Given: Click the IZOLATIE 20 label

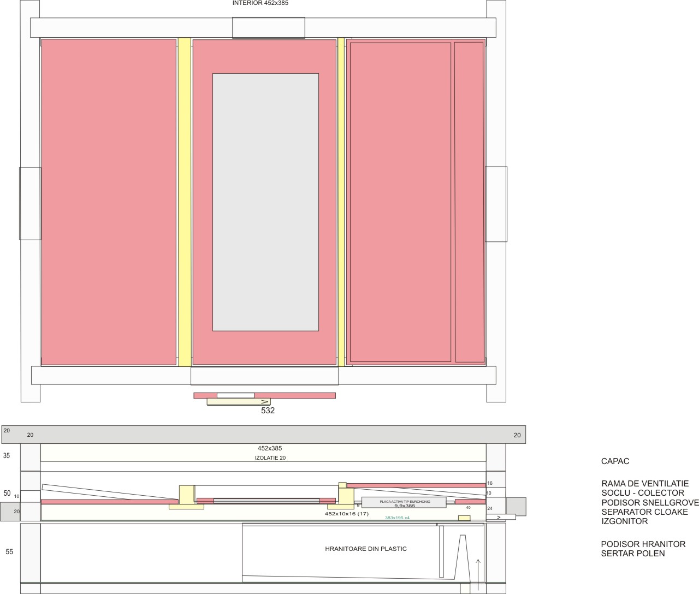Looking at the screenshot, I should click(270, 458).
